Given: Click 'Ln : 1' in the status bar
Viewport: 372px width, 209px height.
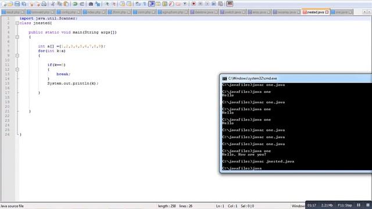Looking at the screenshot, I should click(220, 206).
